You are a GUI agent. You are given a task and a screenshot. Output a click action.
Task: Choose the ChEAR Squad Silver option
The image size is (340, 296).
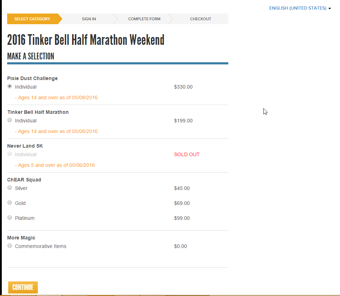10,188
